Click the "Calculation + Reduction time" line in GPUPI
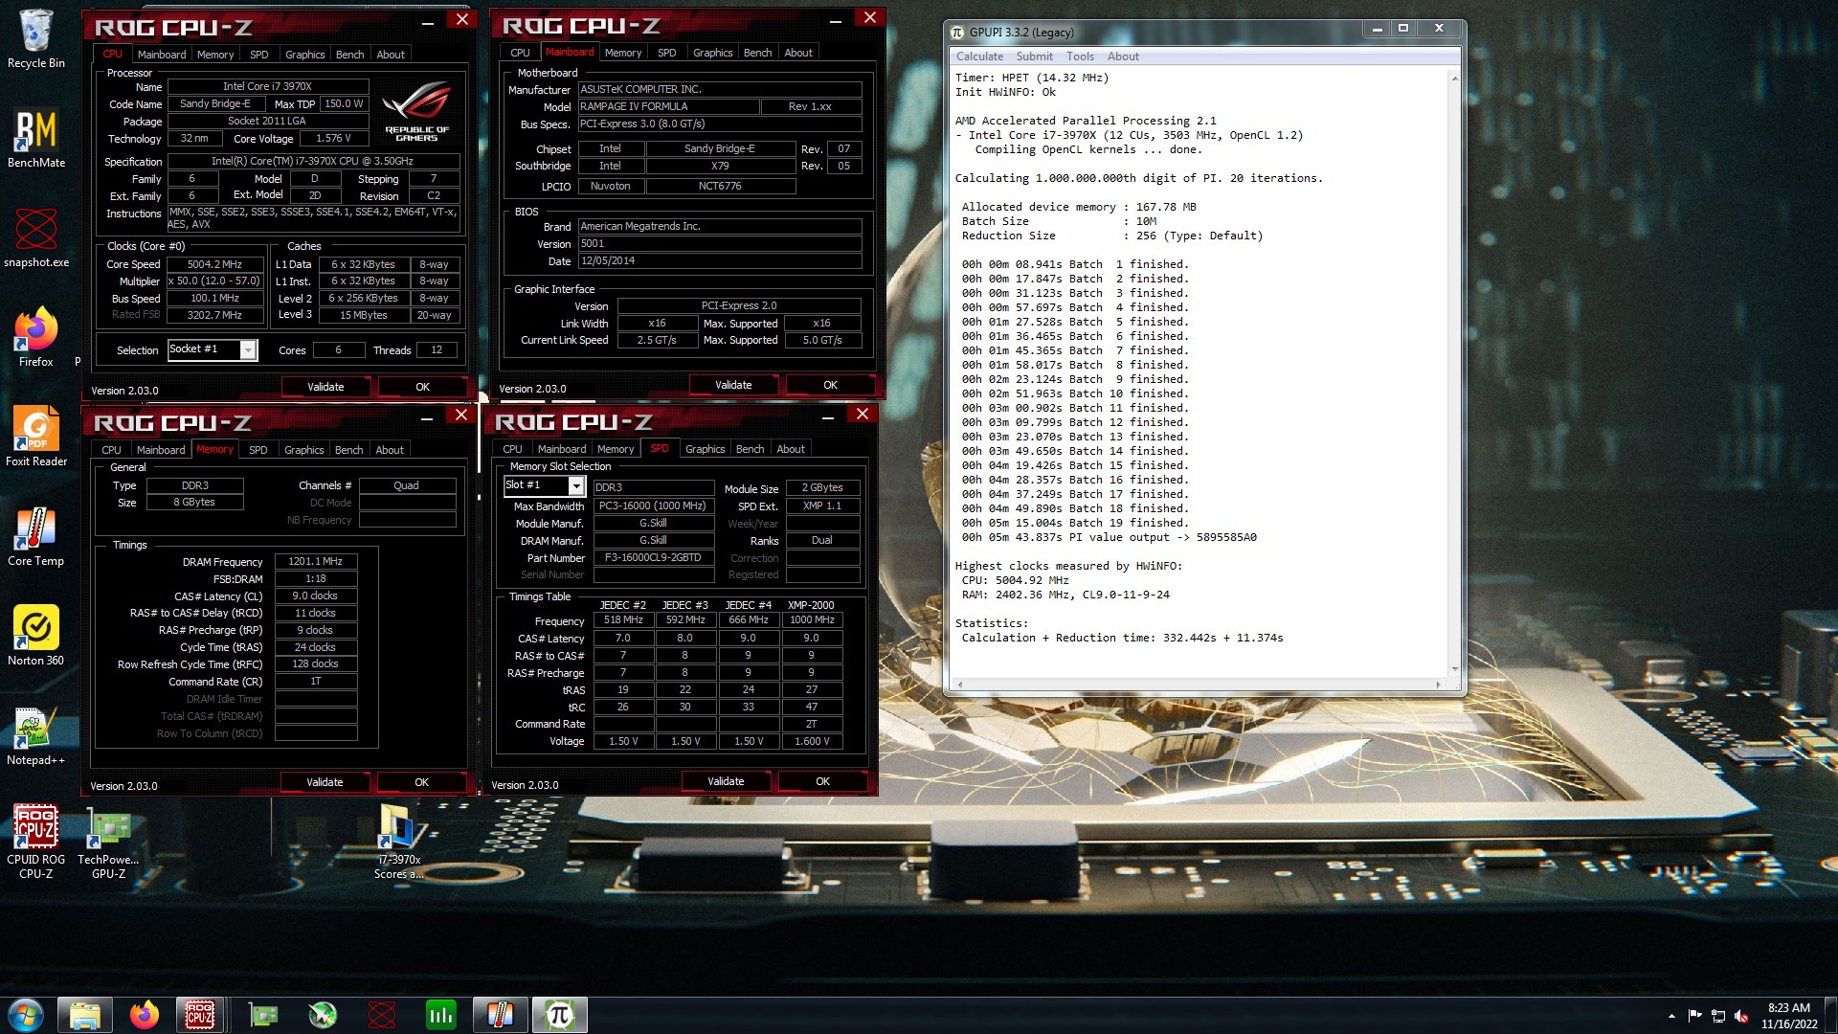1838x1034 pixels. [1122, 638]
